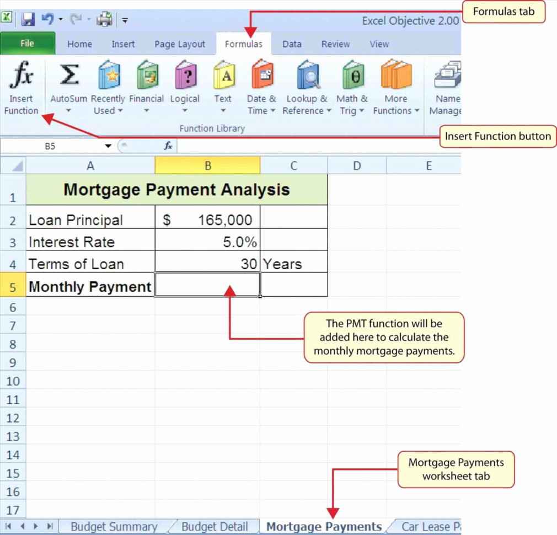Open the Recently Used functions book icon
557x535 pixels.
tap(109, 74)
